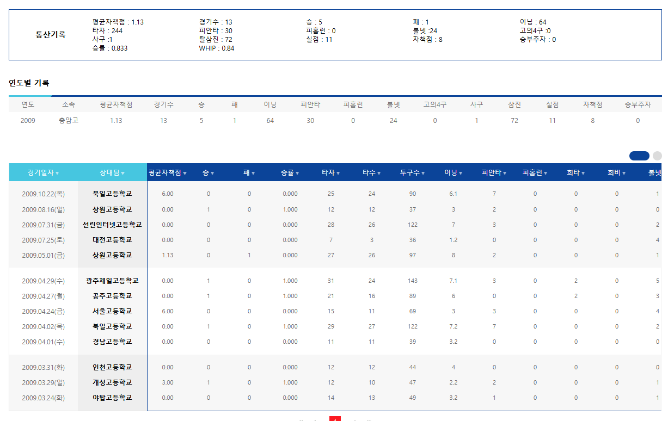Sort game log by 투구수 header

pyautogui.click(x=413, y=172)
